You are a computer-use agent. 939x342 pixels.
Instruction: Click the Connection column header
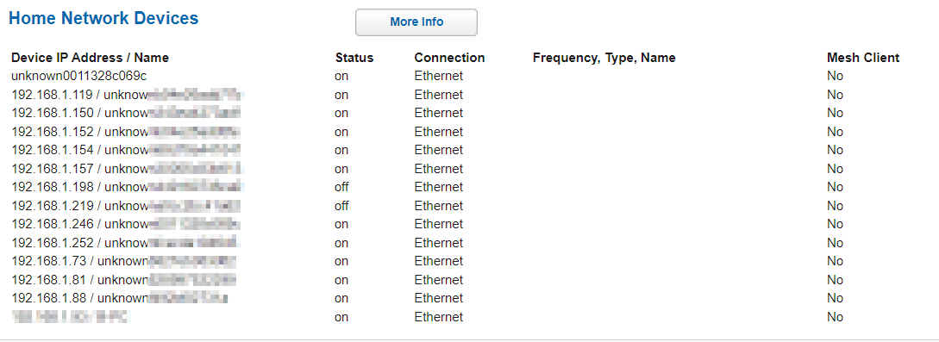tap(449, 58)
